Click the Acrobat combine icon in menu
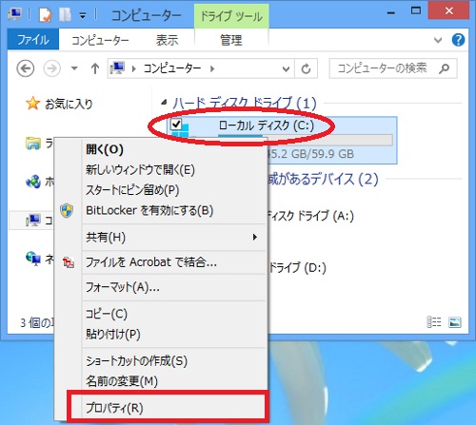This screenshot has width=476, height=425. tap(69, 262)
